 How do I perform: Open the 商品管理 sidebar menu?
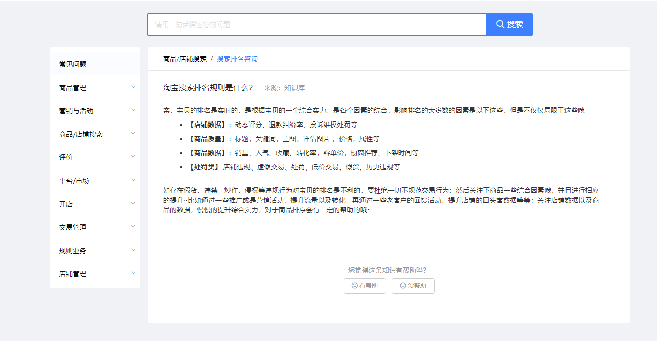point(95,88)
